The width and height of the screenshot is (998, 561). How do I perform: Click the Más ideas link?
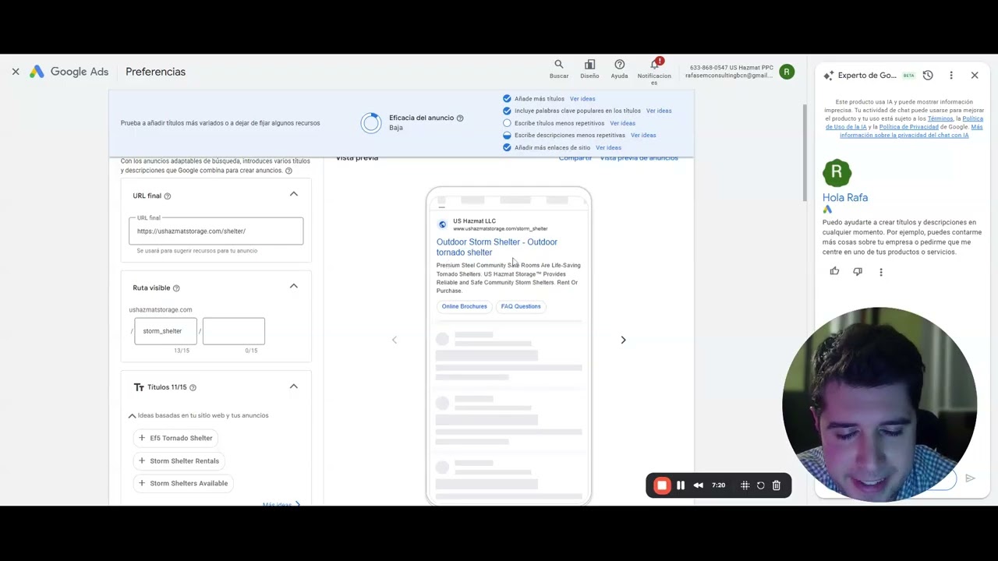[x=281, y=505]
